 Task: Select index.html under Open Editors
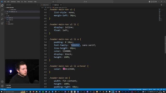click(13, 10)
